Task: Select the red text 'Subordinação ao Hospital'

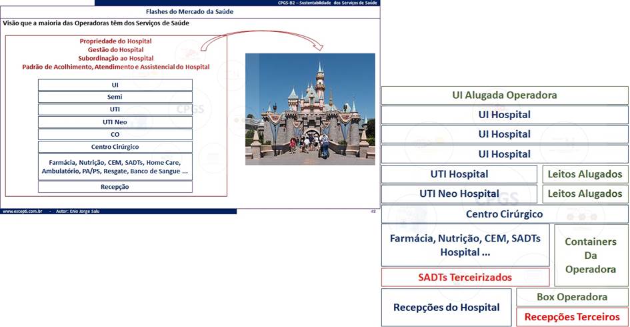Action: coord(116,58)
